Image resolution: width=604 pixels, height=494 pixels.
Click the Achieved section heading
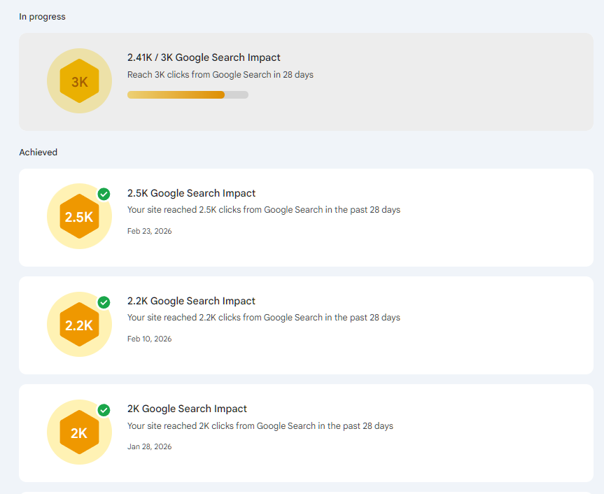tap(38, 152)
